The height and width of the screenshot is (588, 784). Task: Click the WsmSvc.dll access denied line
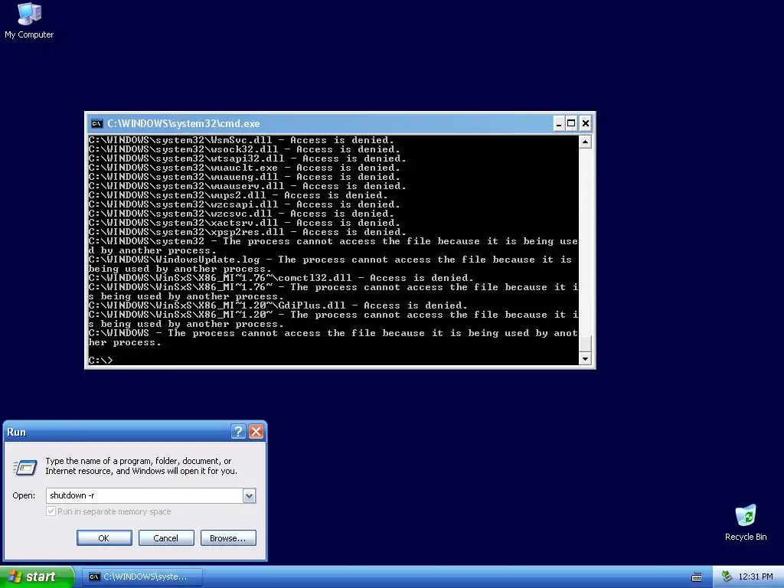tap(241, 140)
